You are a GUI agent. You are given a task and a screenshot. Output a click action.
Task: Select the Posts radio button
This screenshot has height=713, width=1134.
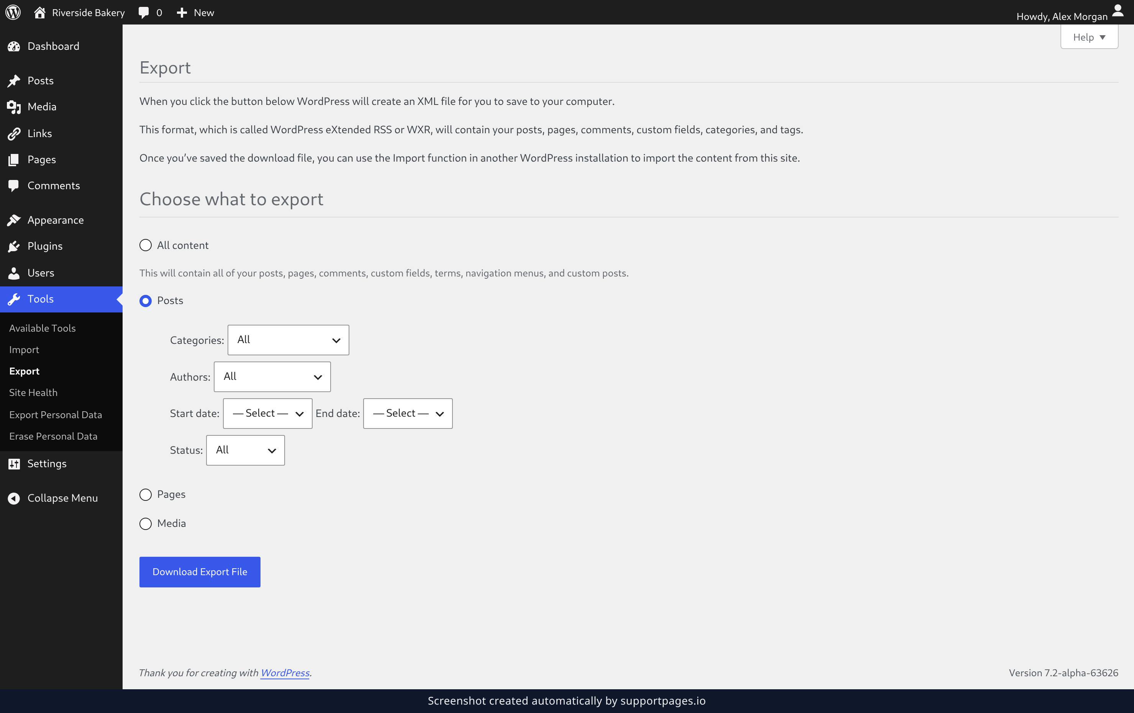tap(146, 300)
